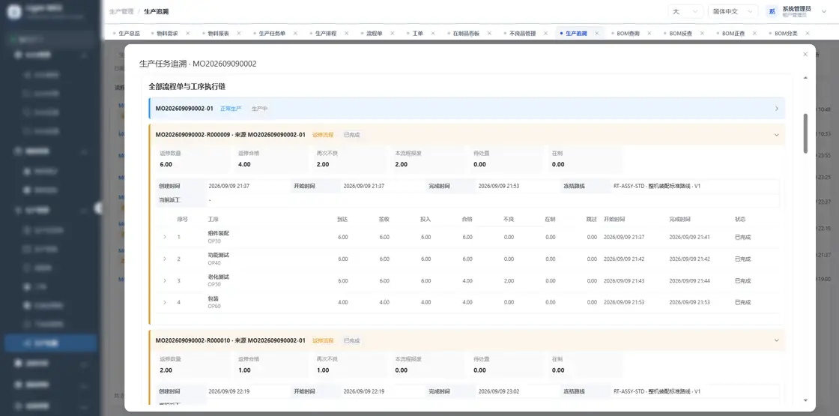Close the BOM分类 tab
Viewport: 839px width, 416px height.
coord(807,33)
